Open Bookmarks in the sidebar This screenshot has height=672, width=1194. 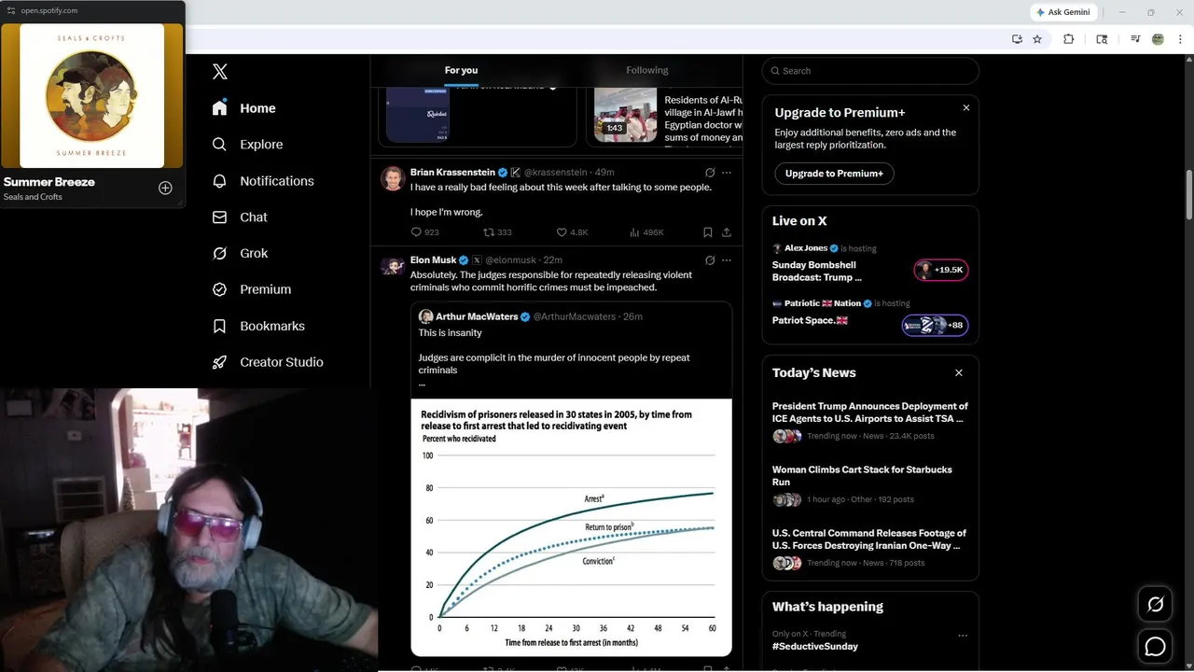pos(258,326)
